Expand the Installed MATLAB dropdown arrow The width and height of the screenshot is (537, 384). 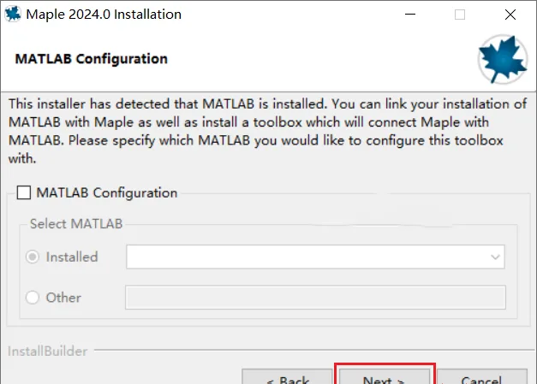click(495, 257)
